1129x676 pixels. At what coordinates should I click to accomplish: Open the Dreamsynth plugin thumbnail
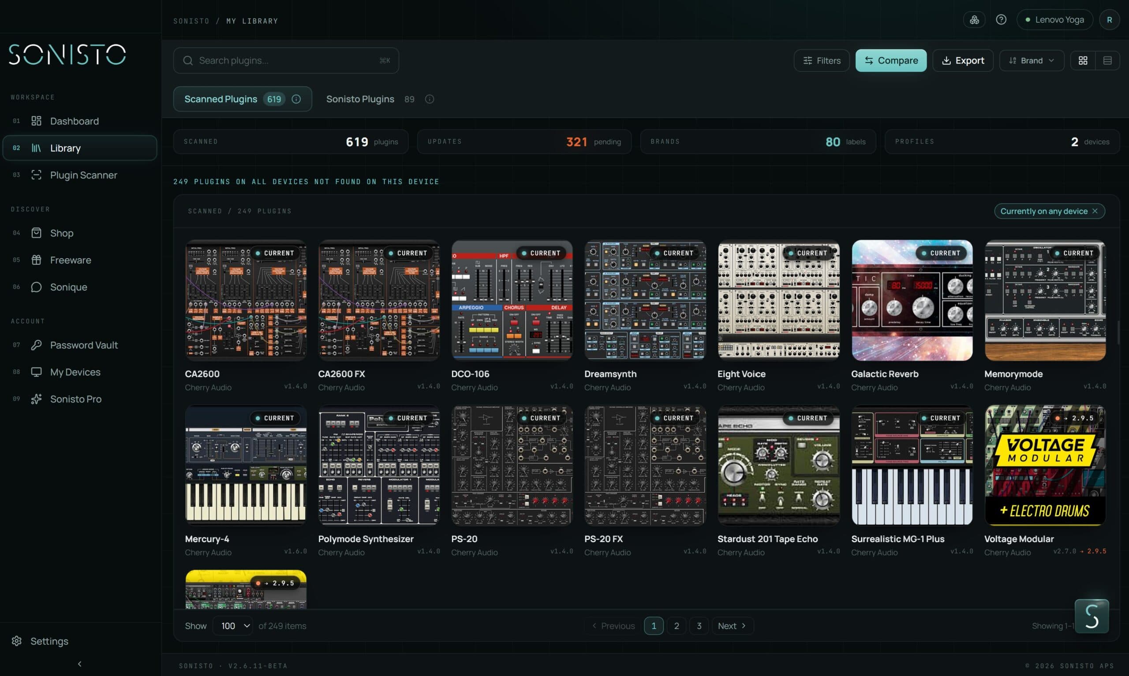click(645, 301)
